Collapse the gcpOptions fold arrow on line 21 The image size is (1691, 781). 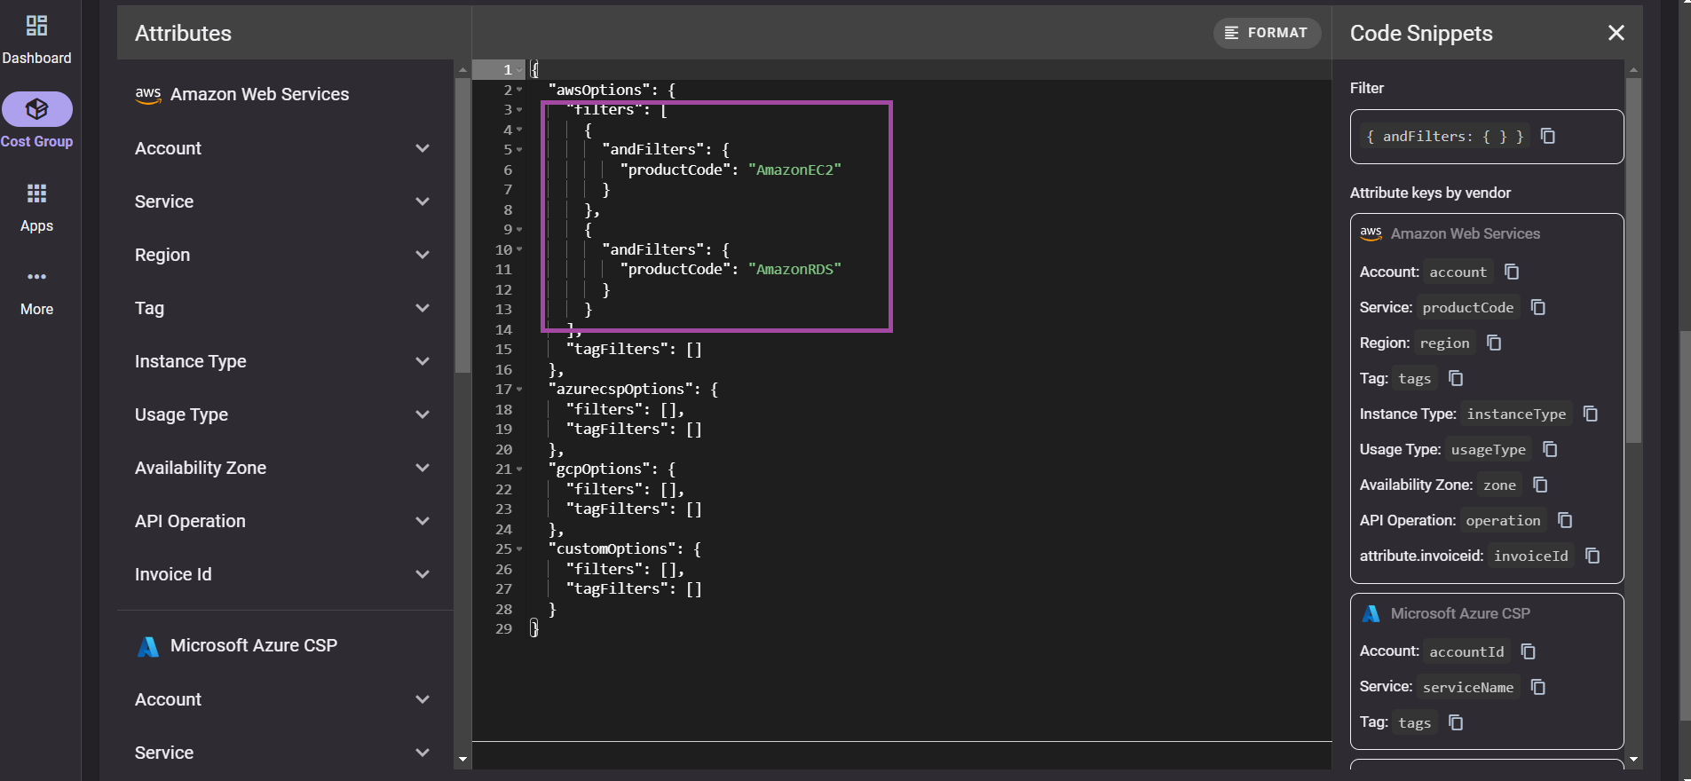coord(519,469)
